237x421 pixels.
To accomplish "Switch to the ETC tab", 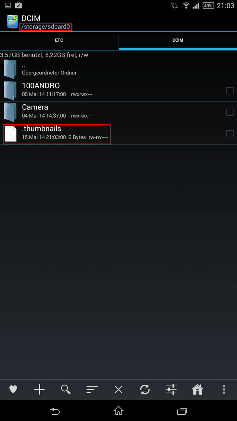I will (x=59, y=41).
